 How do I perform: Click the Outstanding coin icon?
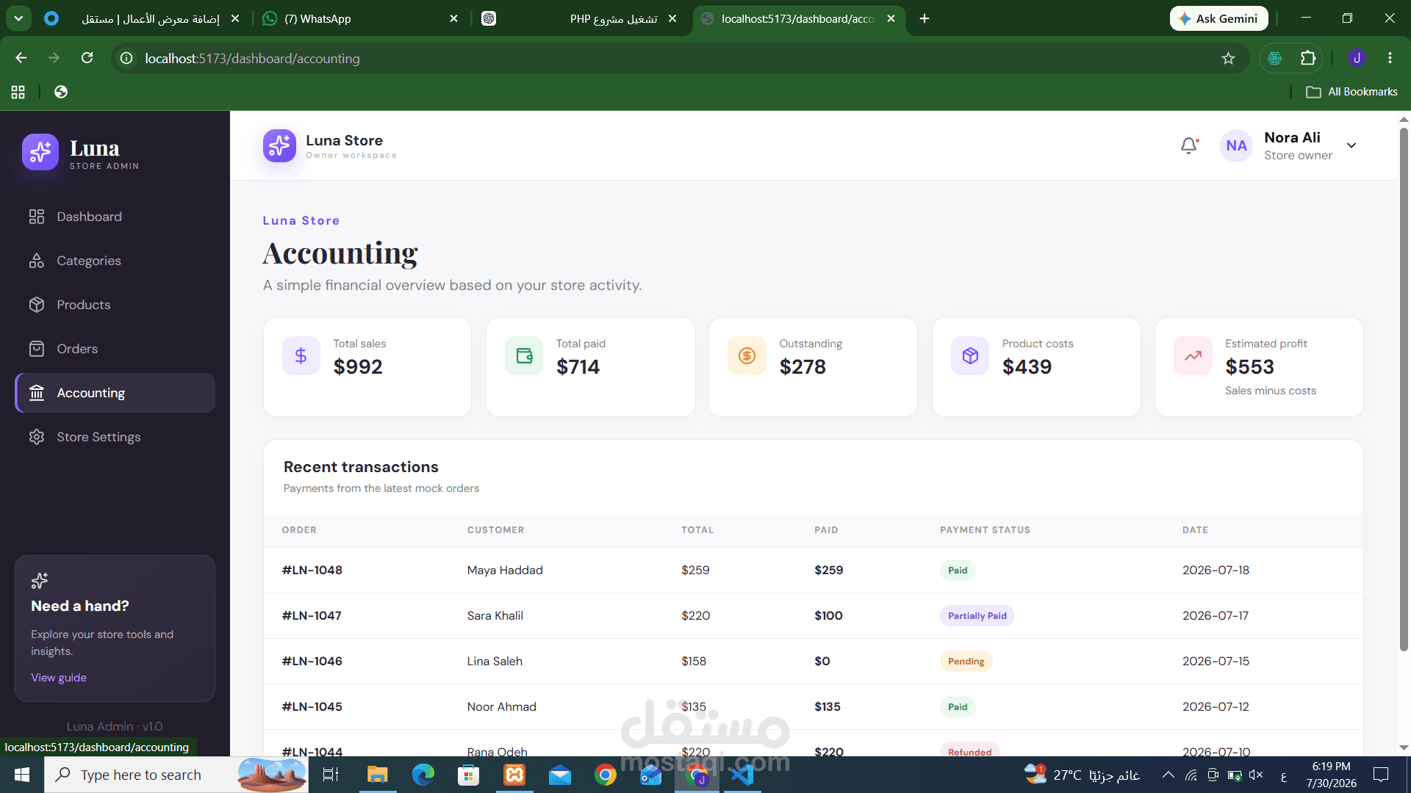tap(747, 356)
